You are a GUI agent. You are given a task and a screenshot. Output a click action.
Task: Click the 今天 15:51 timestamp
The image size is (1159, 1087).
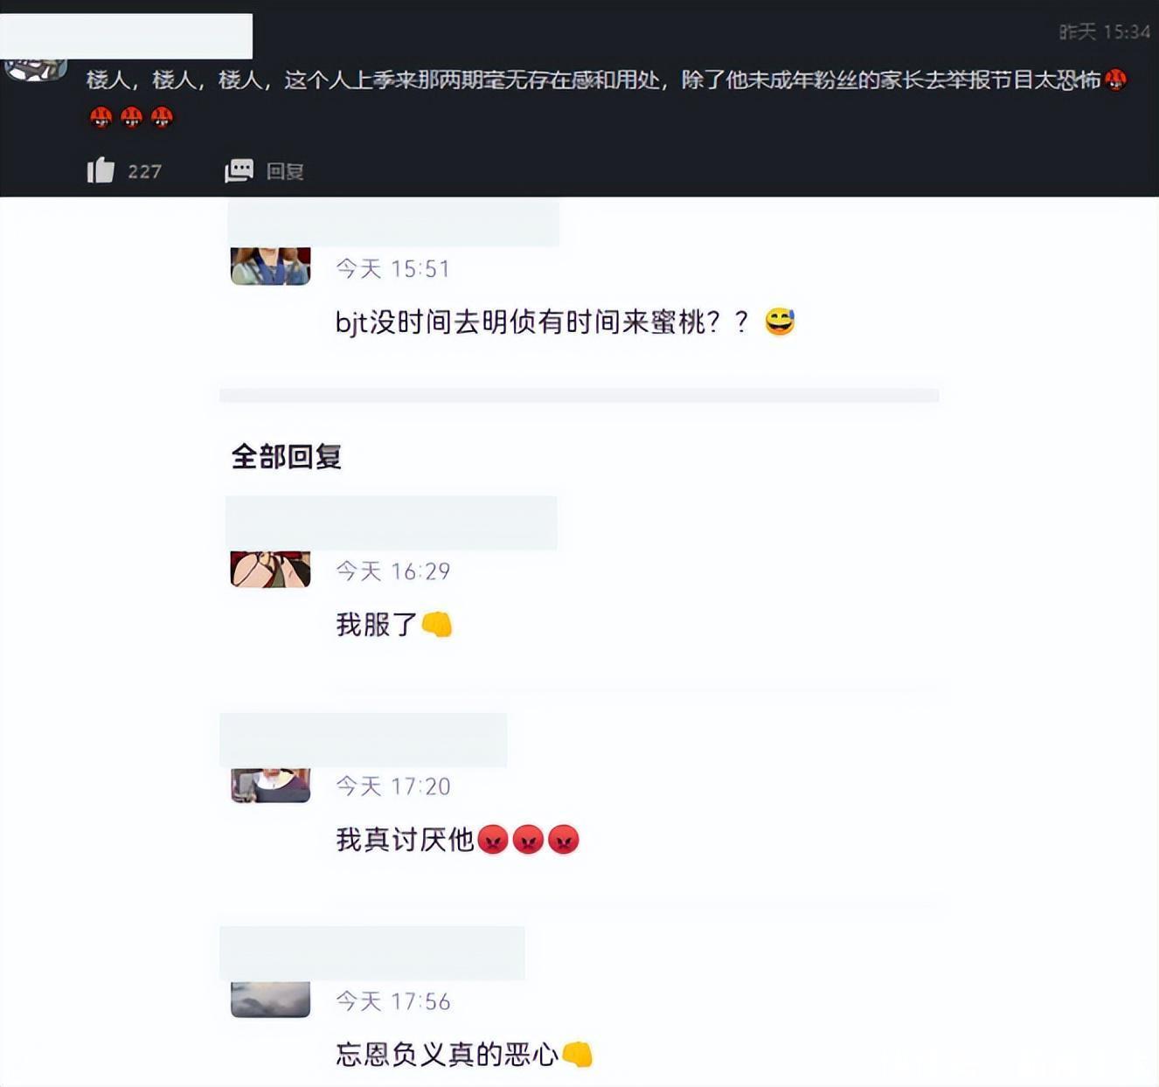click(393, 268)
